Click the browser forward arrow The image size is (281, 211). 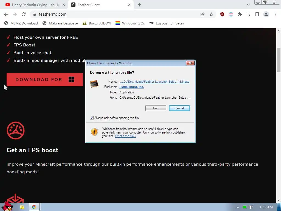[15, 14]
